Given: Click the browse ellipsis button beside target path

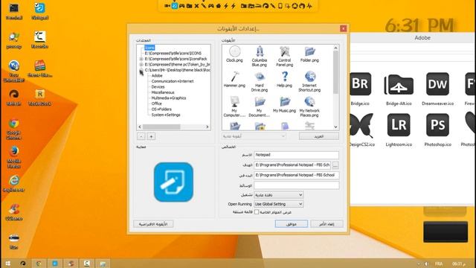Looking at the screenshot, I should pos(335,165).
